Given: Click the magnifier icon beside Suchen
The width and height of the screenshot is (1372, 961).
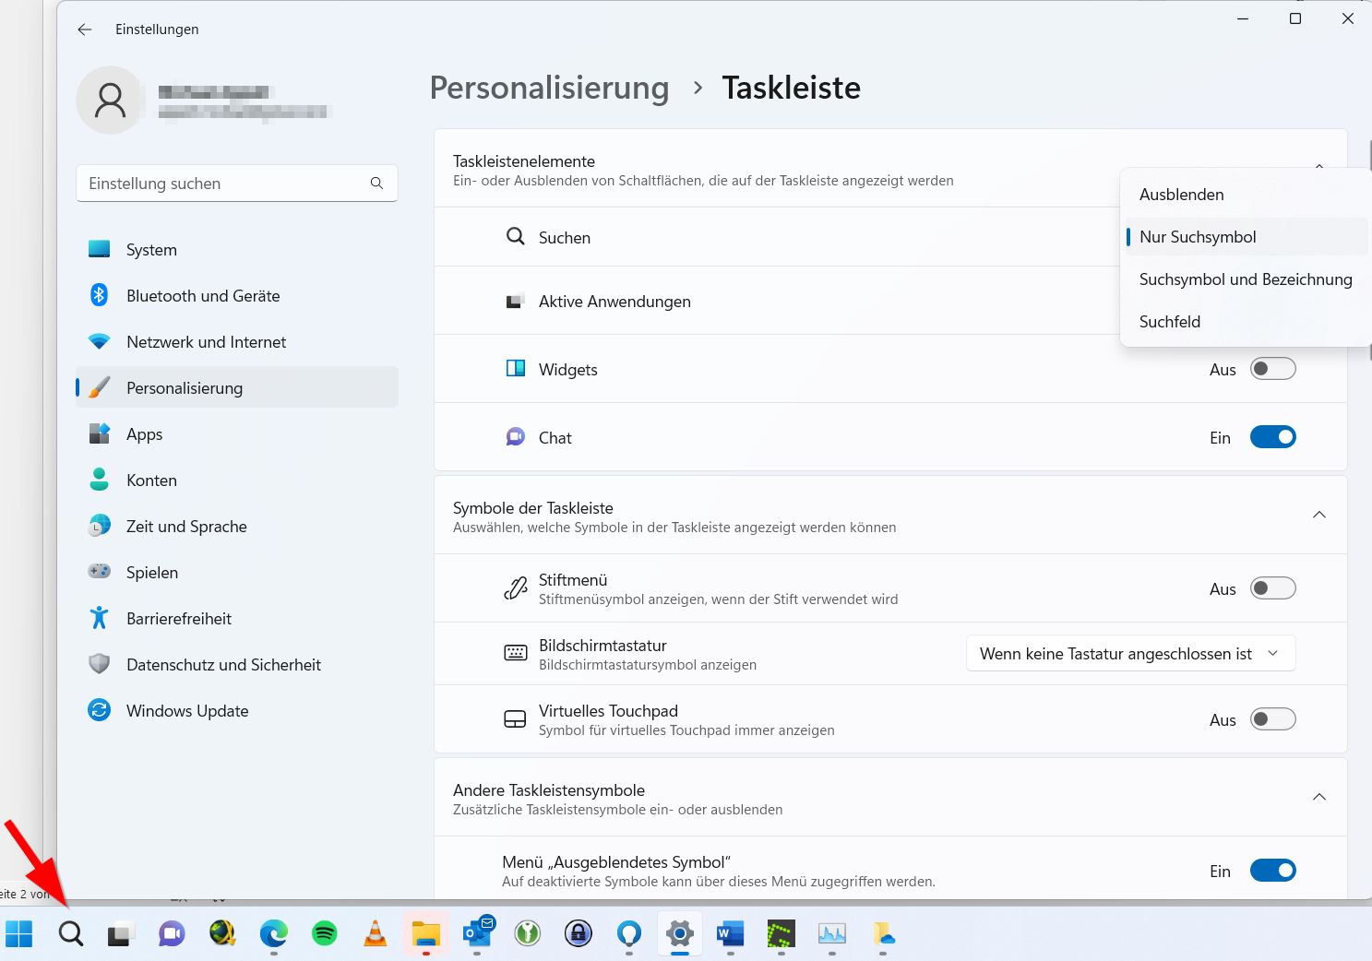Looking at the screenshot, I should pos(516,237).
